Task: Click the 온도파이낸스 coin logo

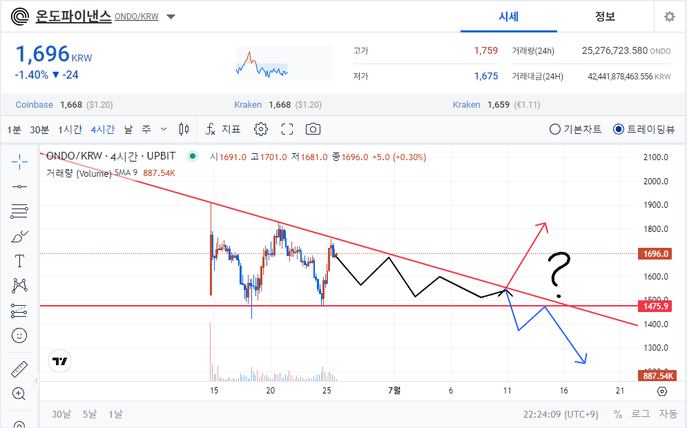Action: (20, 17)
